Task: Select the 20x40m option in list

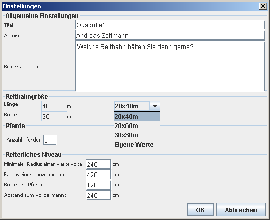Action: (137, 117)
